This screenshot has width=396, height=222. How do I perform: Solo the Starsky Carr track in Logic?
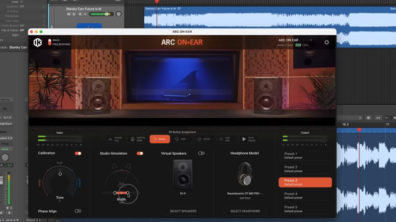pos(74,14)
